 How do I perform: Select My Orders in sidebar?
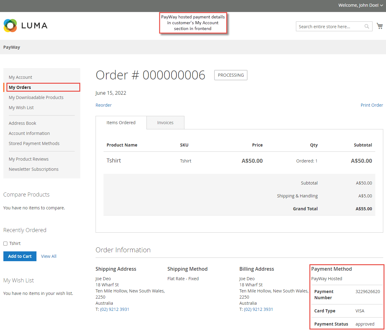pos(20,87)
